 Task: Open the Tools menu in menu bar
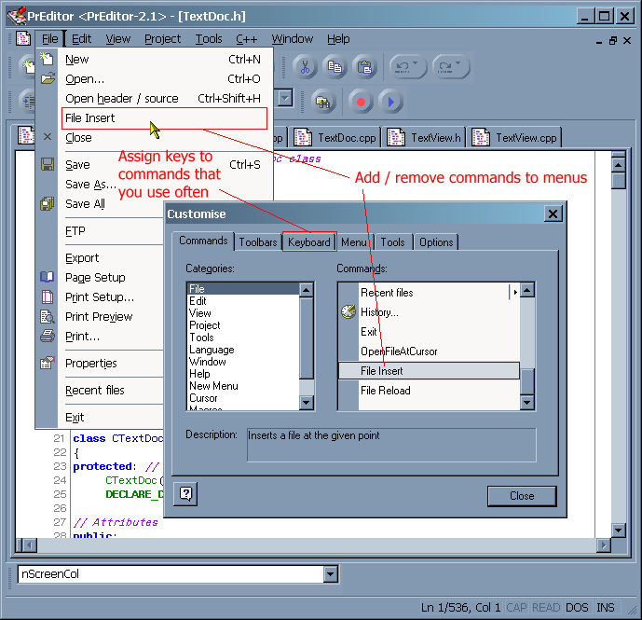click(209, 39)
